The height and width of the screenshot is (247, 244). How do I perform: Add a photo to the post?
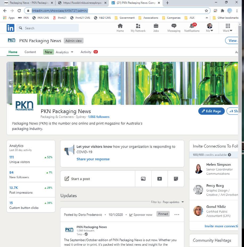(x=143, y=179)
